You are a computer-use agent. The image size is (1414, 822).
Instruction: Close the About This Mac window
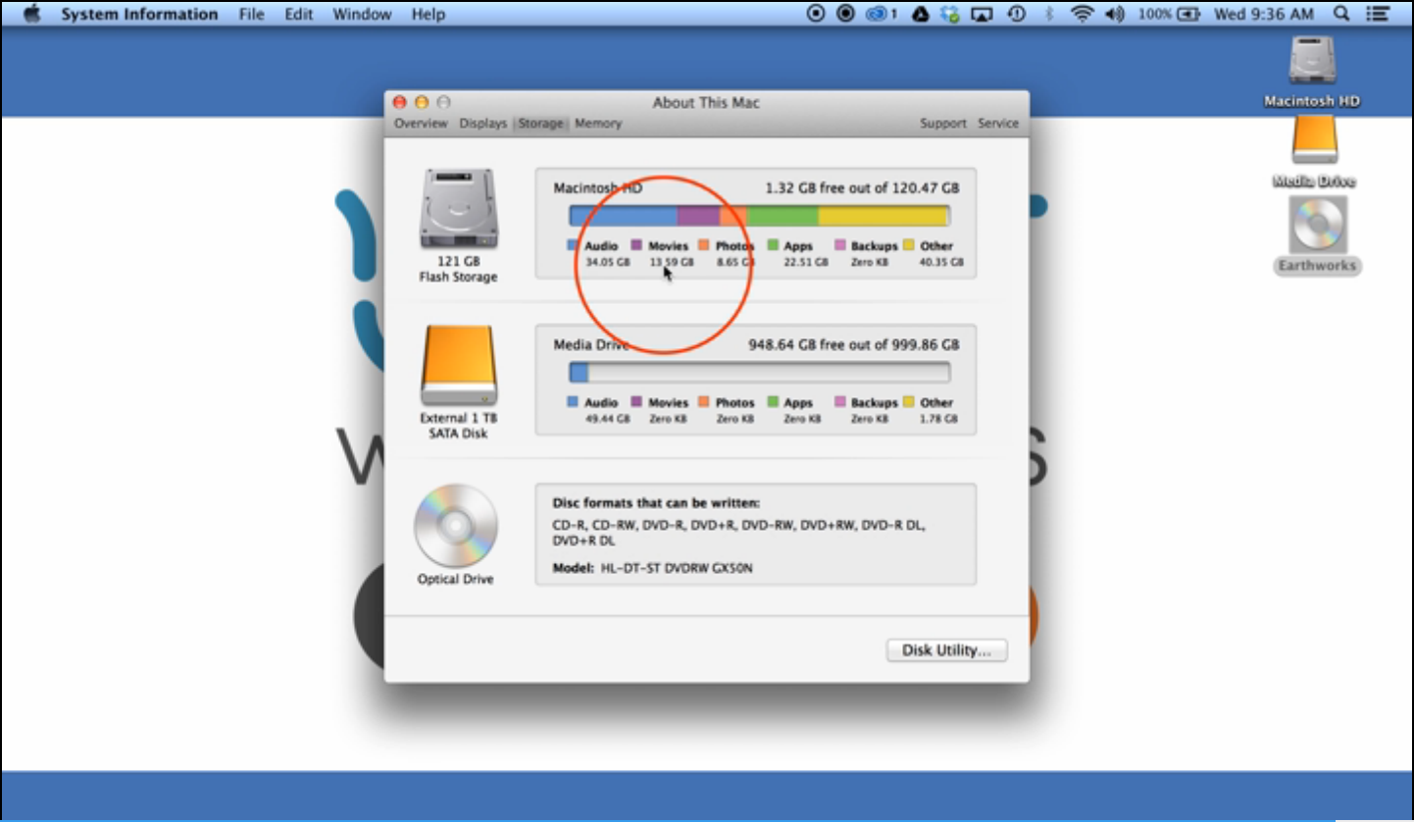(x=399, y=102)
